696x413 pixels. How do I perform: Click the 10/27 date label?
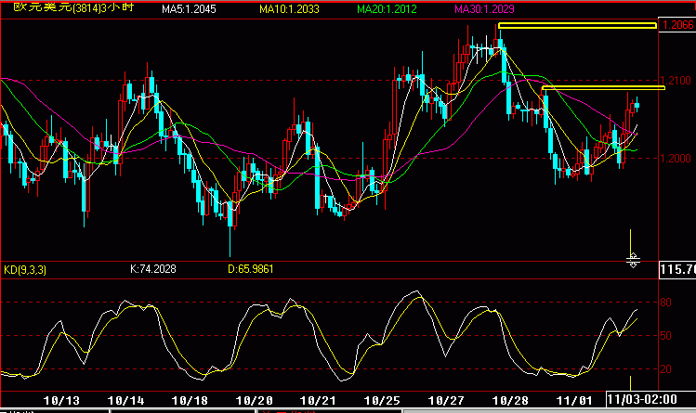(x=446, y=401)
